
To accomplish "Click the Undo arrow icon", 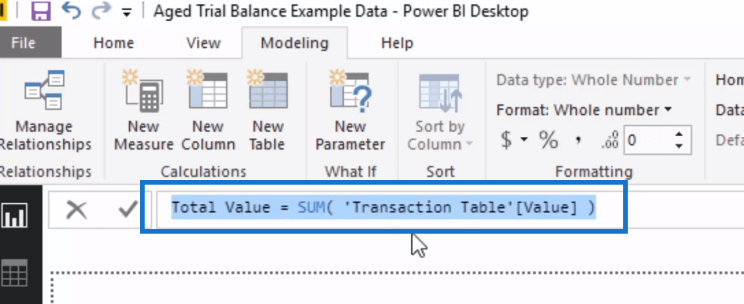I will [72, 10].
